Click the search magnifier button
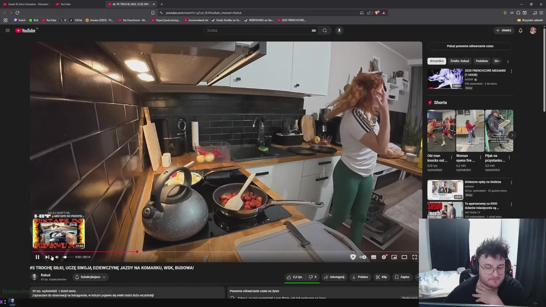The width and height of the screenshot is (546, 307). click(x=325, y=30)
